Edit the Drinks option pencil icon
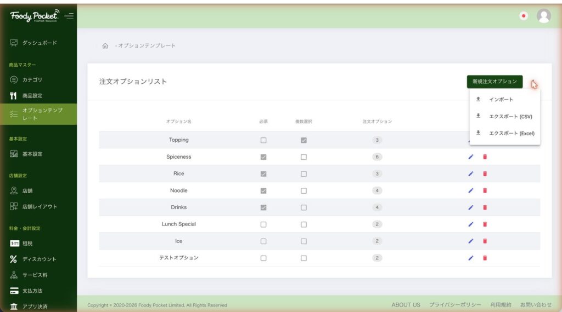This screenshot has height=312, width=562. point(470,207)
